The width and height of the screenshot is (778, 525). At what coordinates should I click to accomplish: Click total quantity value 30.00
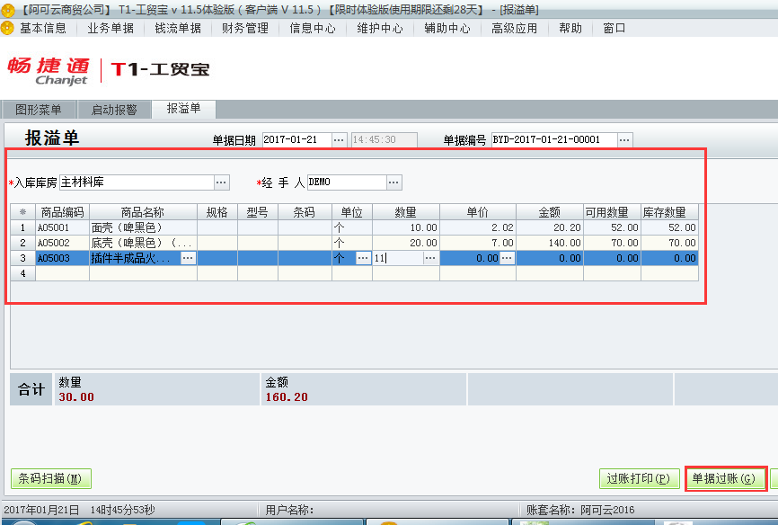(76, 396)
